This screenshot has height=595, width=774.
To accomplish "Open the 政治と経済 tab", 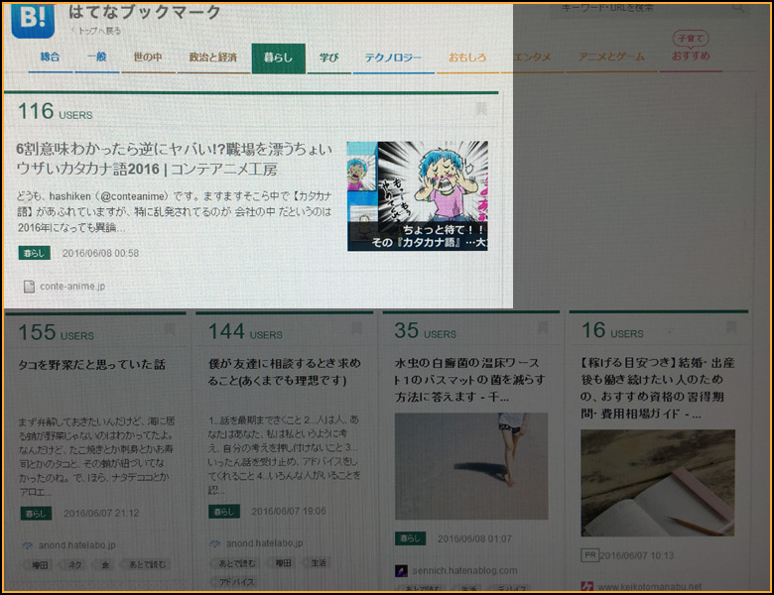I will [213, 58].
